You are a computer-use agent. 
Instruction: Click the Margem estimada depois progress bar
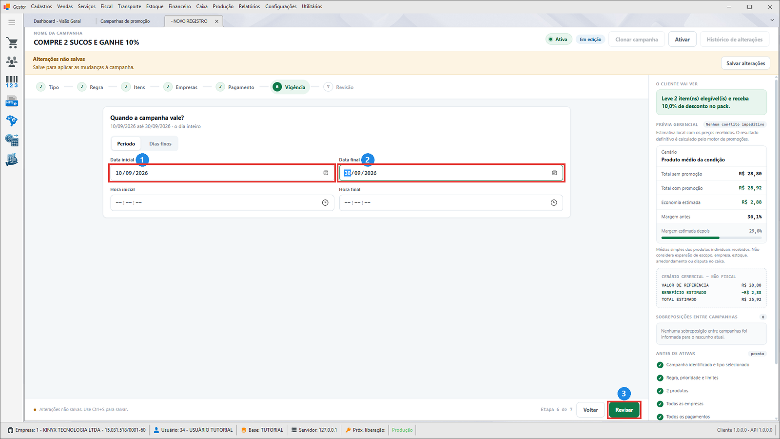click(x=711, y=238)
